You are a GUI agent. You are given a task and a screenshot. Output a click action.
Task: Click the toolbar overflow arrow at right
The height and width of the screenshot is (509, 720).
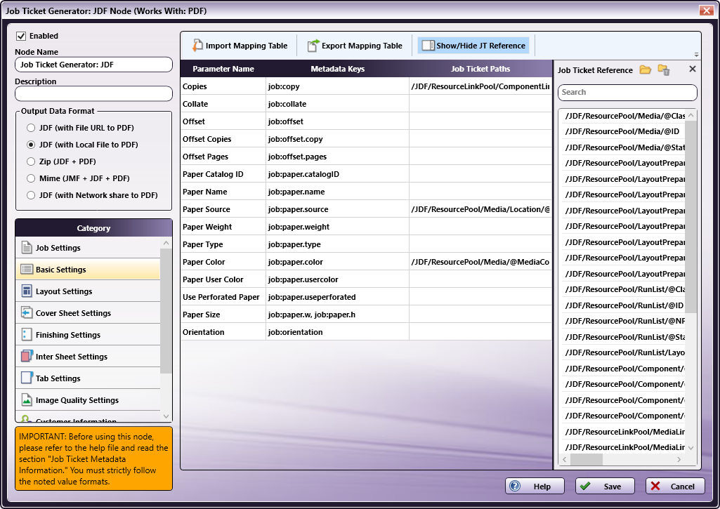(x=696, y=55)
